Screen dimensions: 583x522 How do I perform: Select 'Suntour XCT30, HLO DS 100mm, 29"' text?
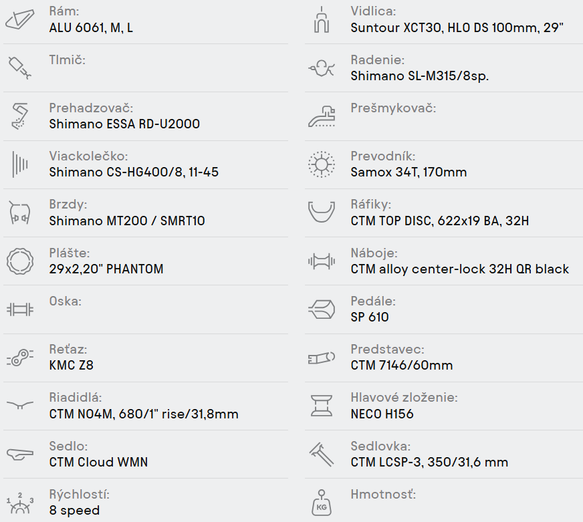[x=457, y=28]
